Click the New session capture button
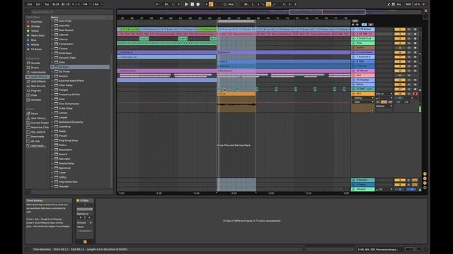This screenshot has width=453, height=254. pos(229,4)
